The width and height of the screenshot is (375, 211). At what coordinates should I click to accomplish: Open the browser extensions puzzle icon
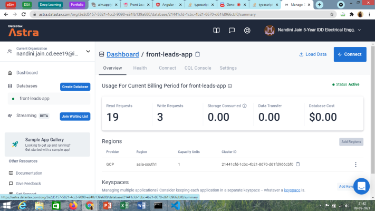click(352, 14)
